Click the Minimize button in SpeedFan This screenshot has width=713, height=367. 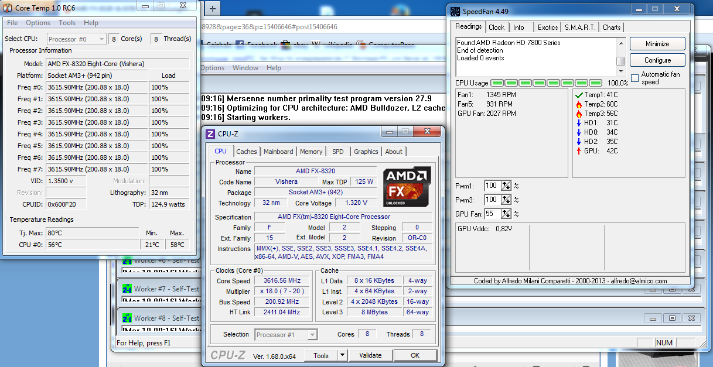657,44
